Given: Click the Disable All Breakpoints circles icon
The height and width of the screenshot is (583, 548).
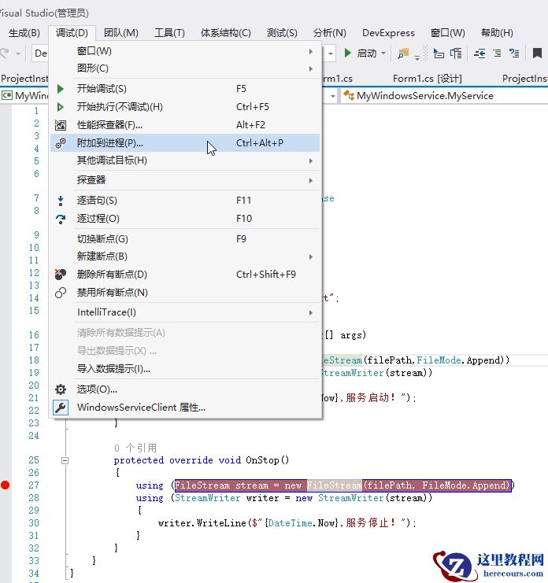Looking at the screenshot, I should pyautogui.click(x=61, y=293).
